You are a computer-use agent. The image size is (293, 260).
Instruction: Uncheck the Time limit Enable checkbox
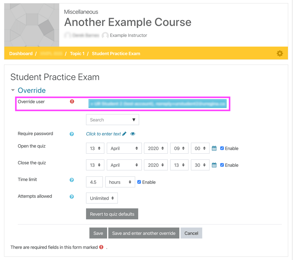pos(139,182)
